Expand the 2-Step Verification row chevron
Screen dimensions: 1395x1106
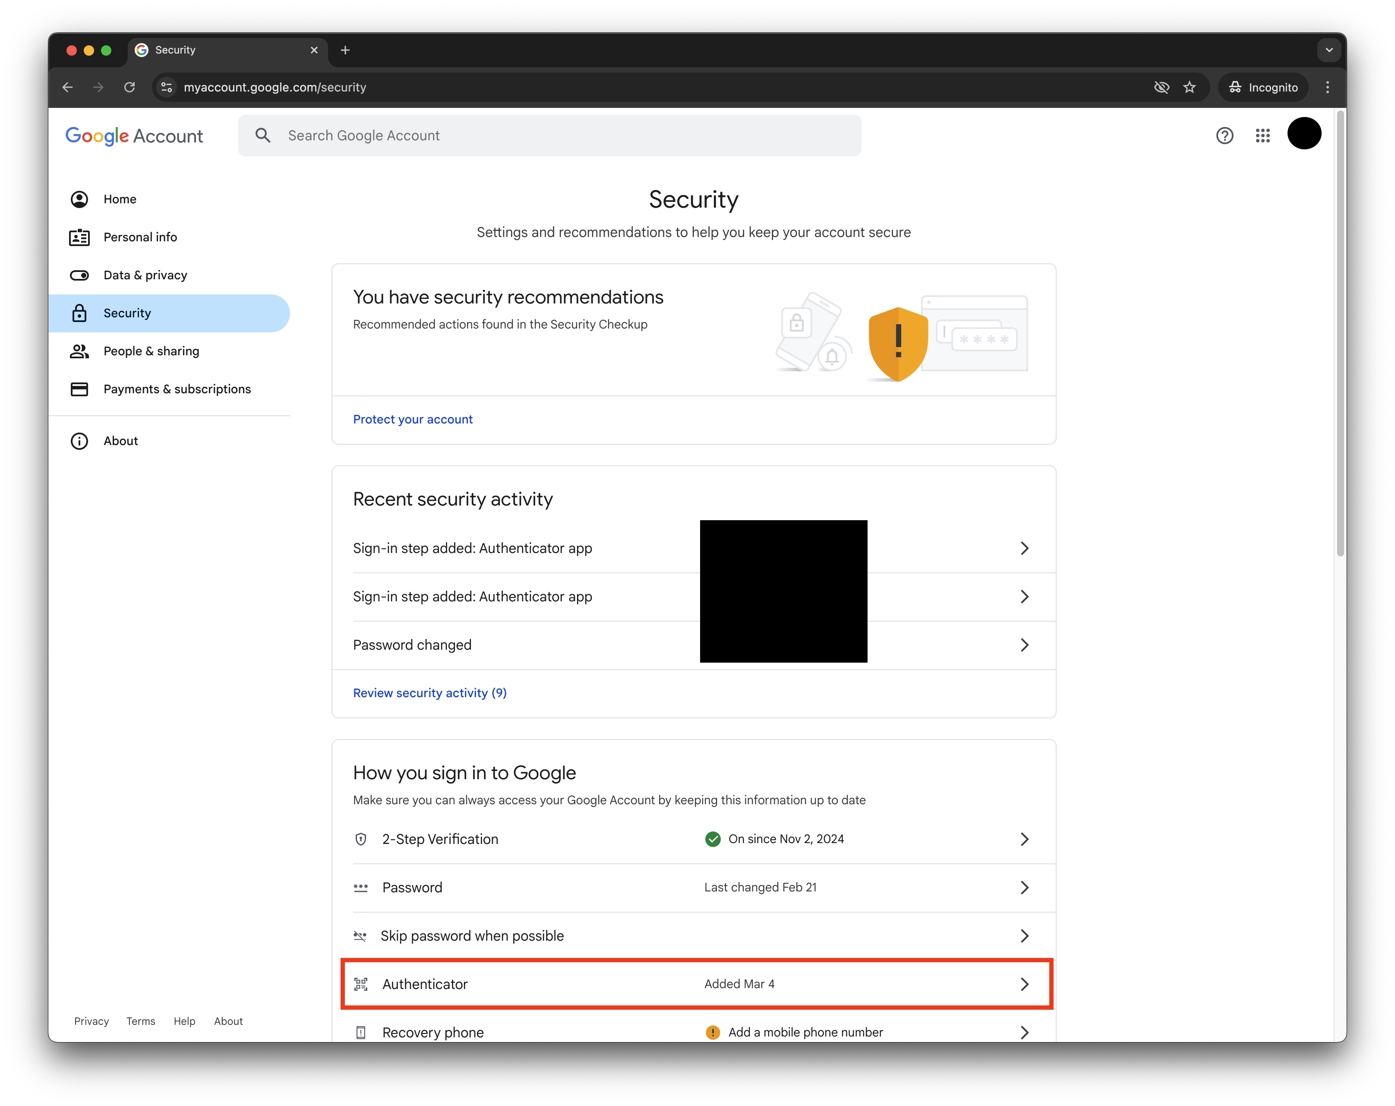point(1024,839)
